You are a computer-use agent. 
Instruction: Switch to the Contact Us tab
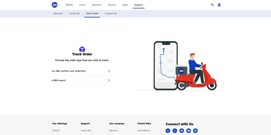tap(111, 13)
